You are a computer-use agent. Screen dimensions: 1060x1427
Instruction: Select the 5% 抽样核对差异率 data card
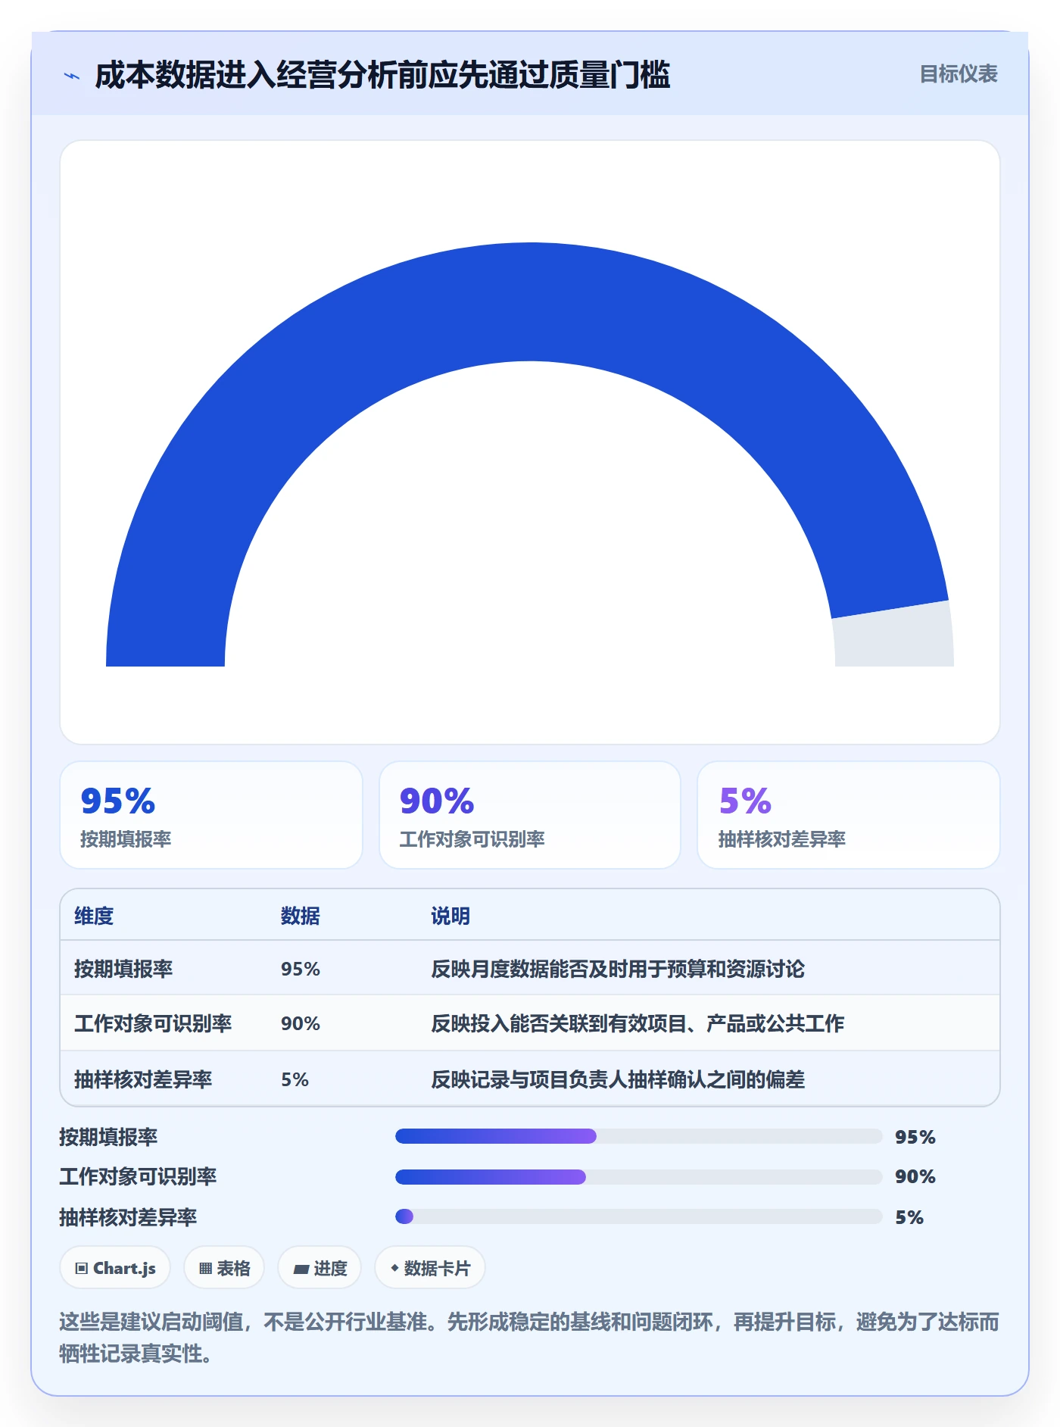(x=848, y=815)
